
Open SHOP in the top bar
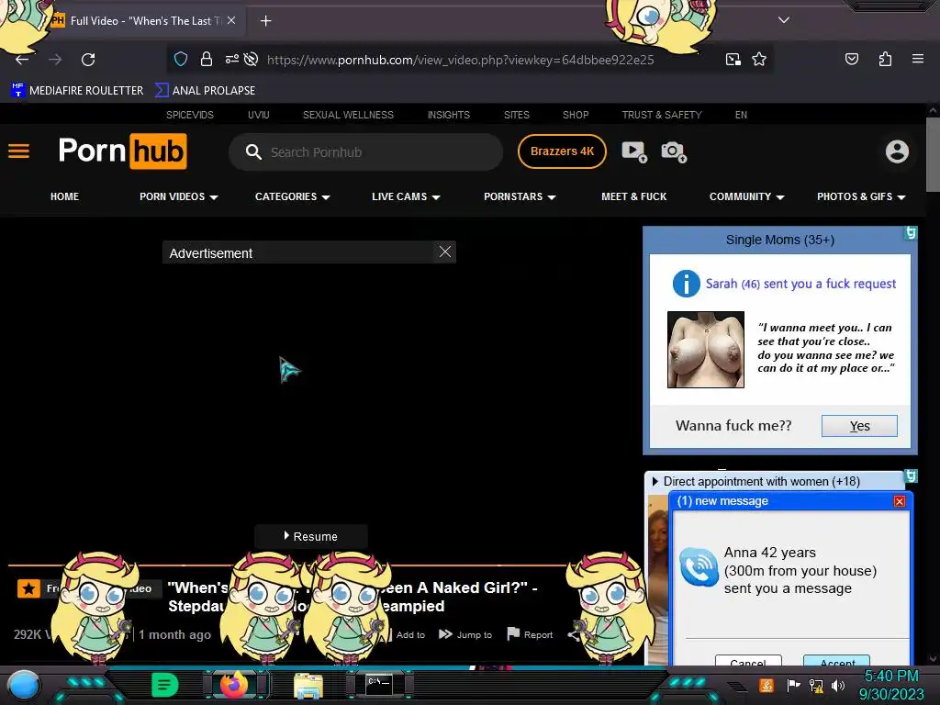[x=576, y=115]
